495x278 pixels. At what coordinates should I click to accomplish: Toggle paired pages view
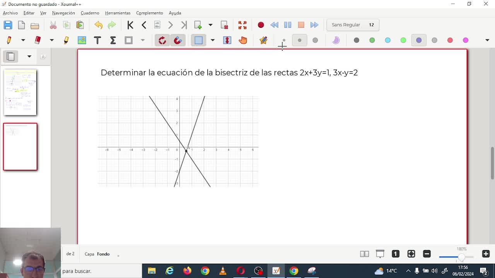364,254
